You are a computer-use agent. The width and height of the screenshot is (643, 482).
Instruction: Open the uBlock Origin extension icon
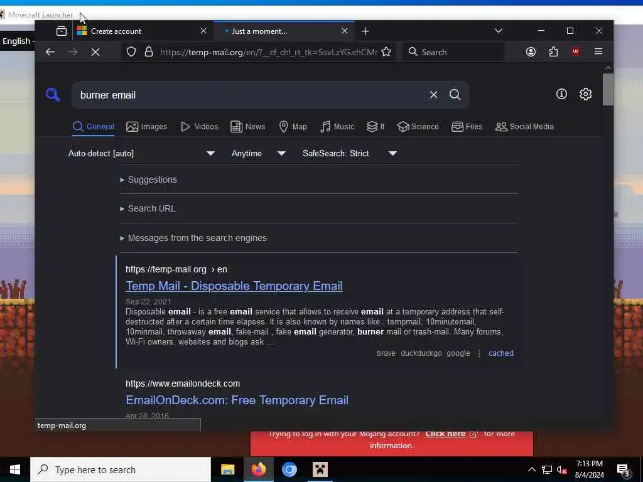576,51
